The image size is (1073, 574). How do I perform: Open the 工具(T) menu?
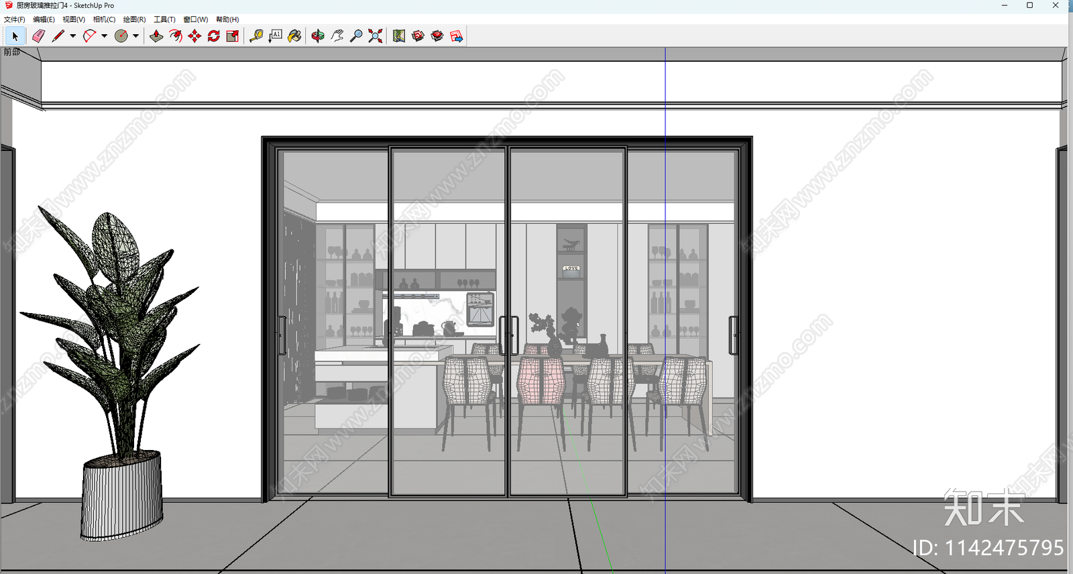click(164, 19)
